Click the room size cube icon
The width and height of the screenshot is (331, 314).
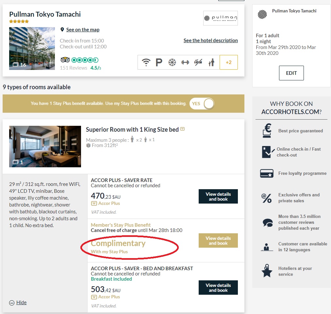pyautogui.click(x=88, y=146)
